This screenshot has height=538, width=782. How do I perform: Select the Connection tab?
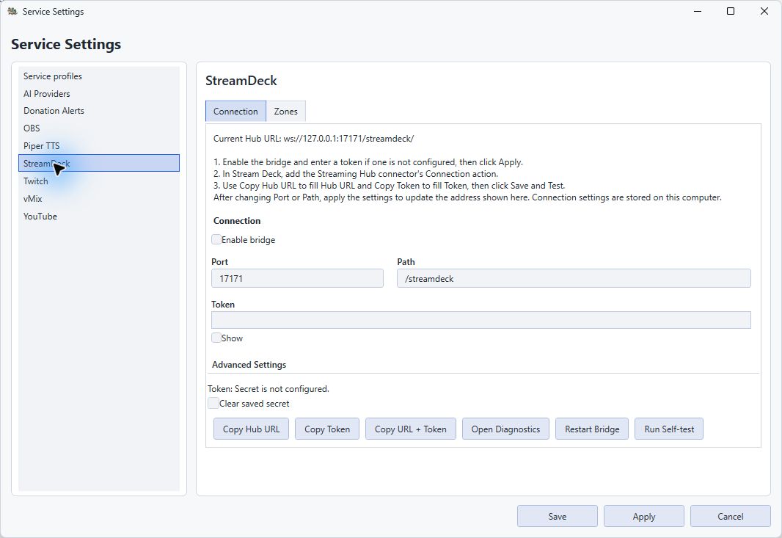(235, 112)
